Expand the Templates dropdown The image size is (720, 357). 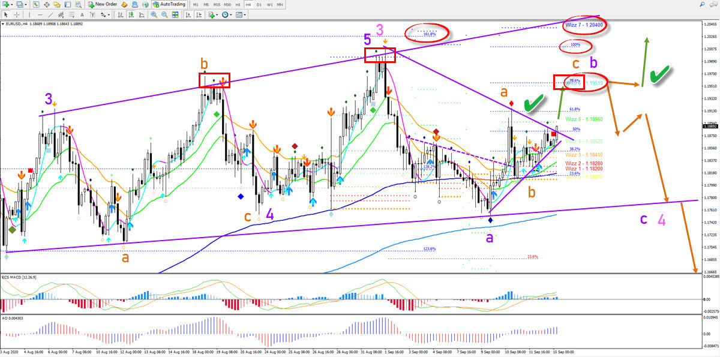point(241,14)
